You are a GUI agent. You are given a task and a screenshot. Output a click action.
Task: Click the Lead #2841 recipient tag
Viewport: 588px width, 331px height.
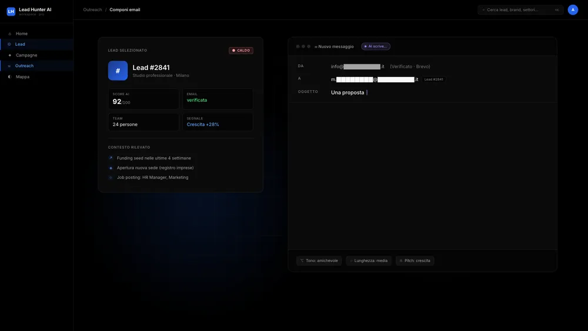click(433, 79)
